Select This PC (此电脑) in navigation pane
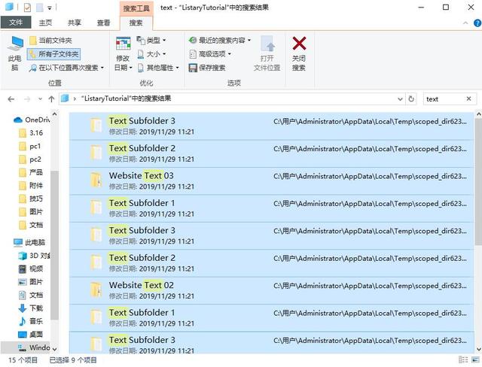The image size is (482, 367). coord(29,242)
